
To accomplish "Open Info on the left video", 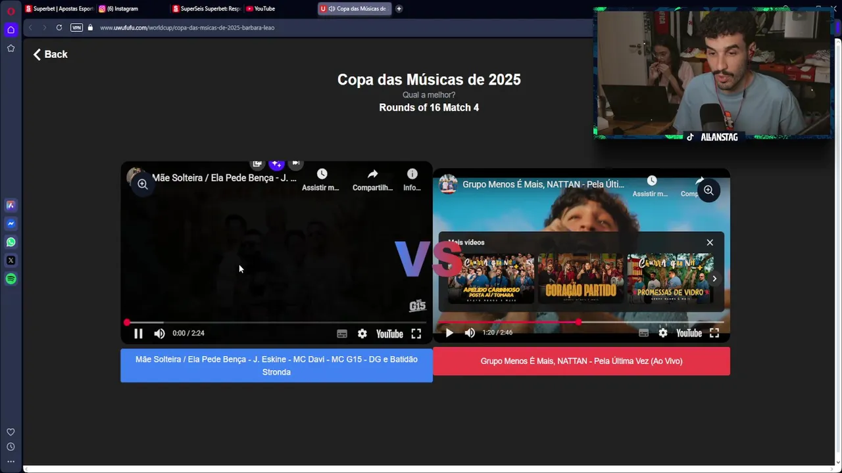I will (412, 179).
